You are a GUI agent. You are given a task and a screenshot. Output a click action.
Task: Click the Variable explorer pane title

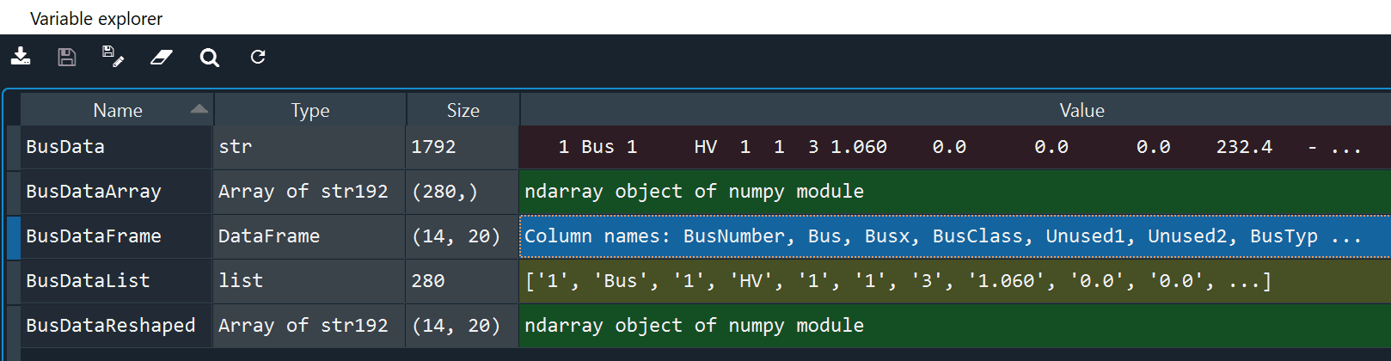[96, 18]
